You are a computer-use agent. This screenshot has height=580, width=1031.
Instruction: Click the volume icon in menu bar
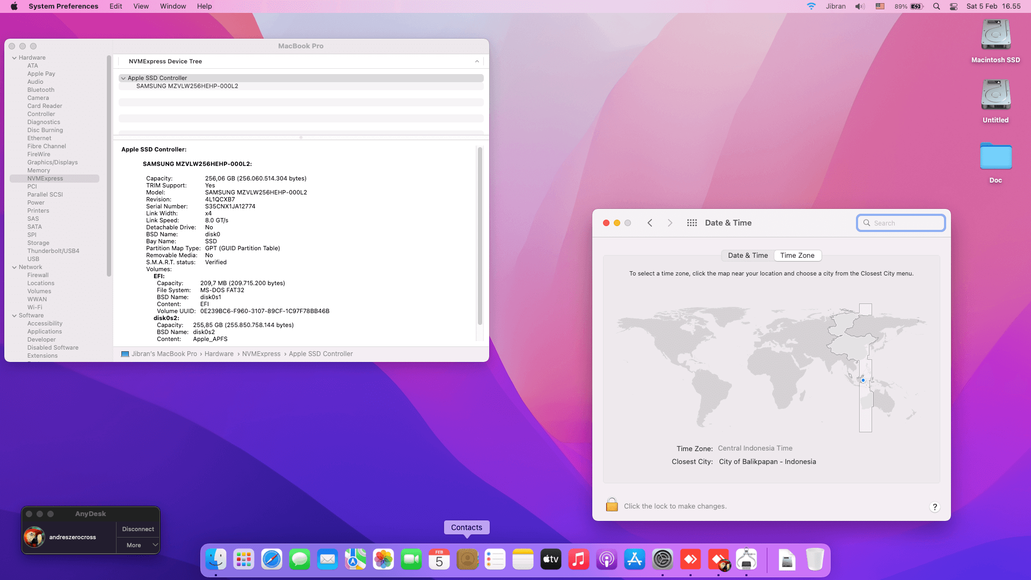click(860, 6)
